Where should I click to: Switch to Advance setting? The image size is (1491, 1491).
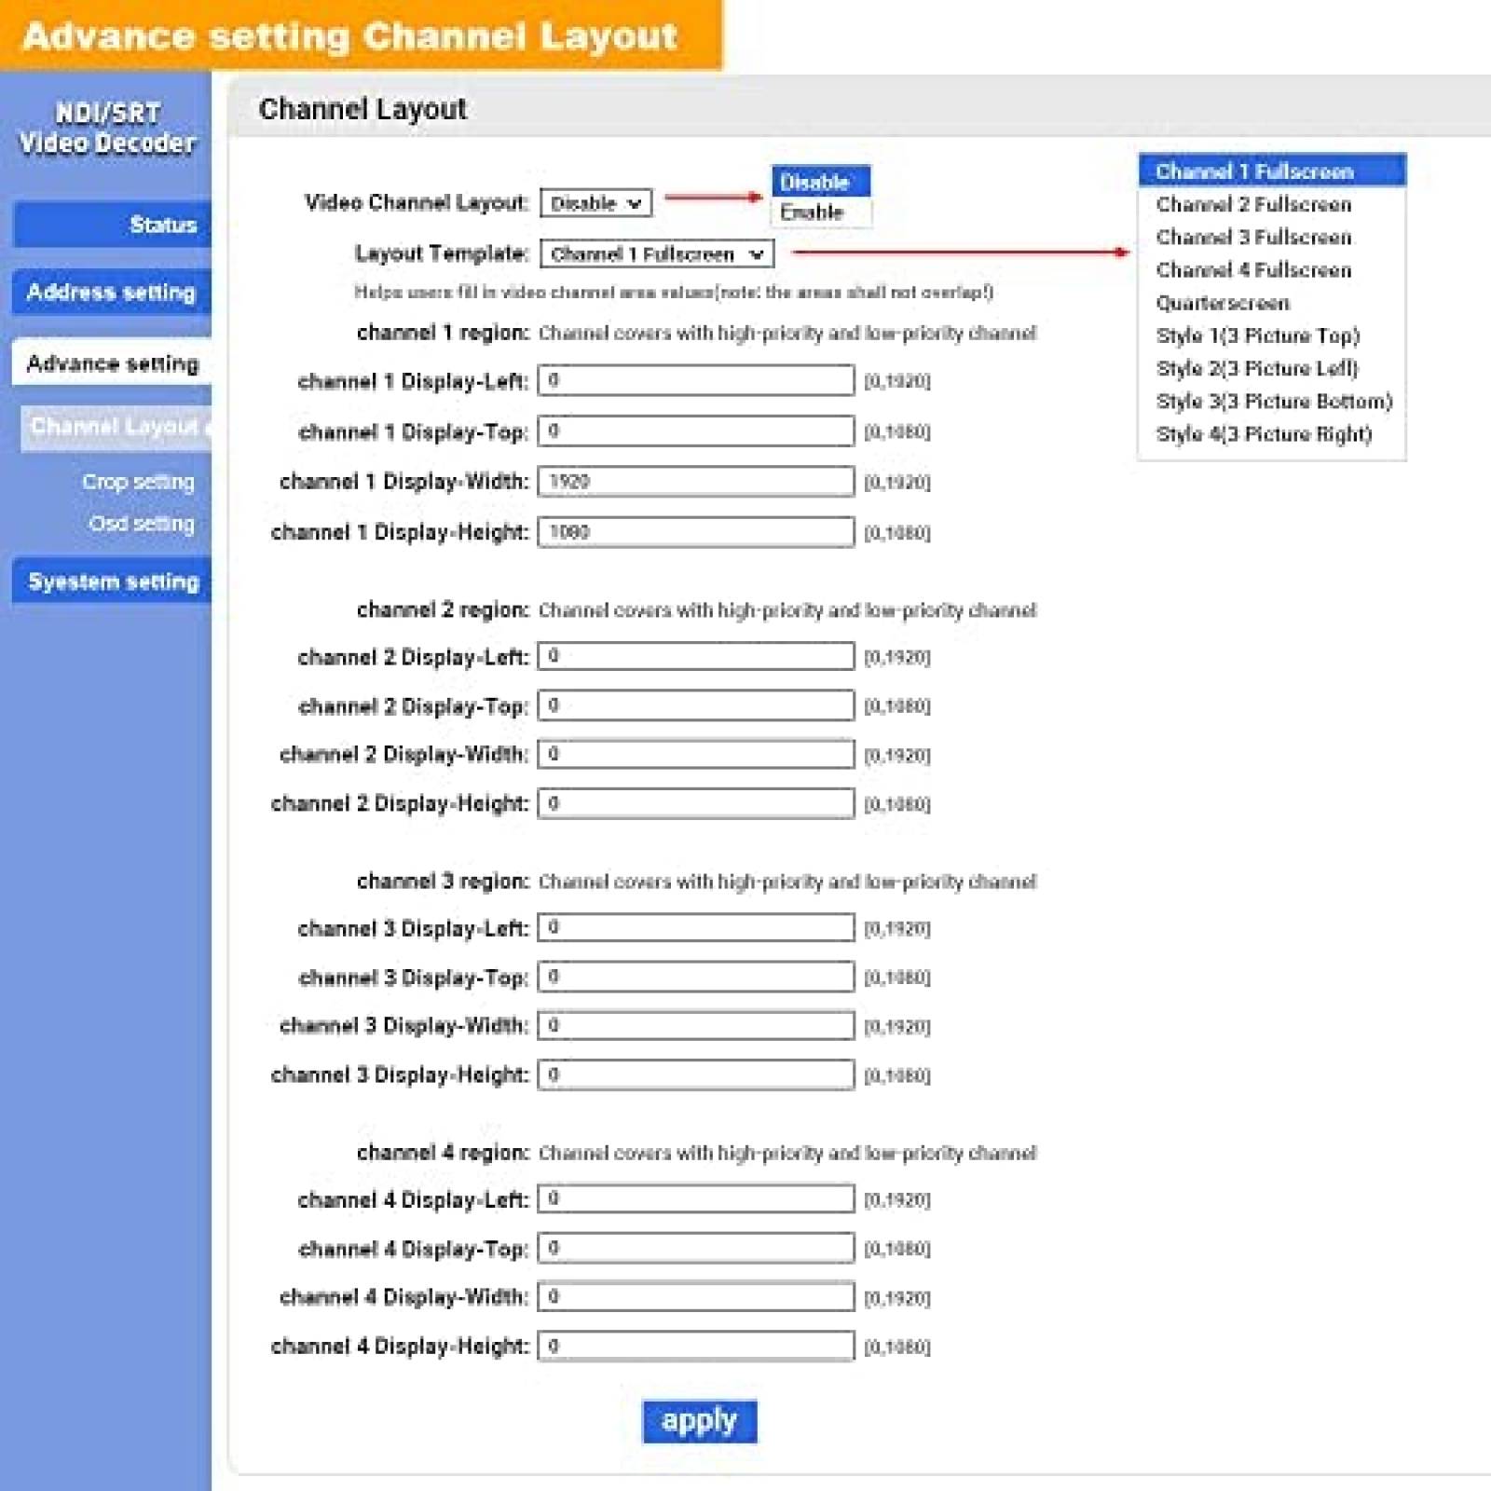click(112, 363)
